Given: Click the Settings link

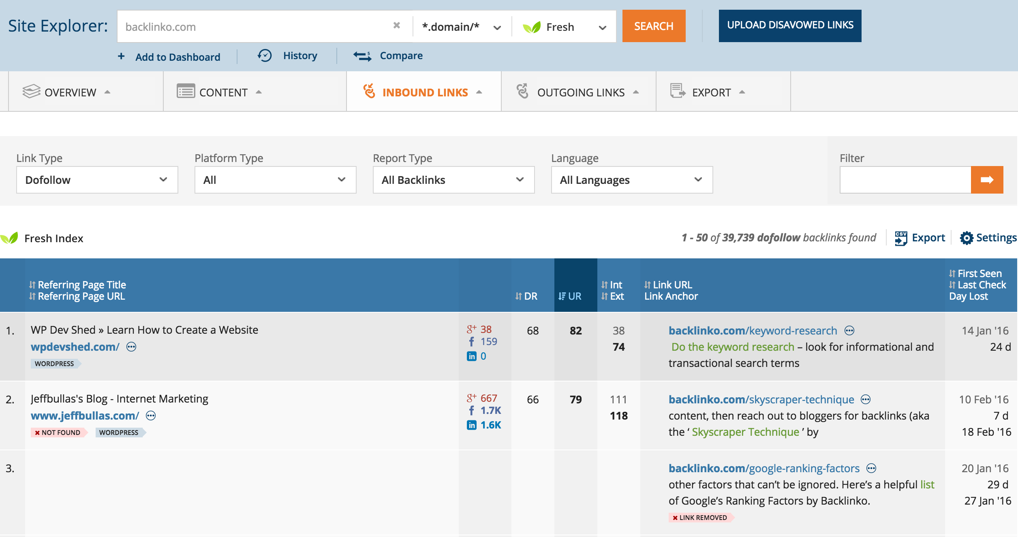Looking at the screenshot, I should click(996, 238).
